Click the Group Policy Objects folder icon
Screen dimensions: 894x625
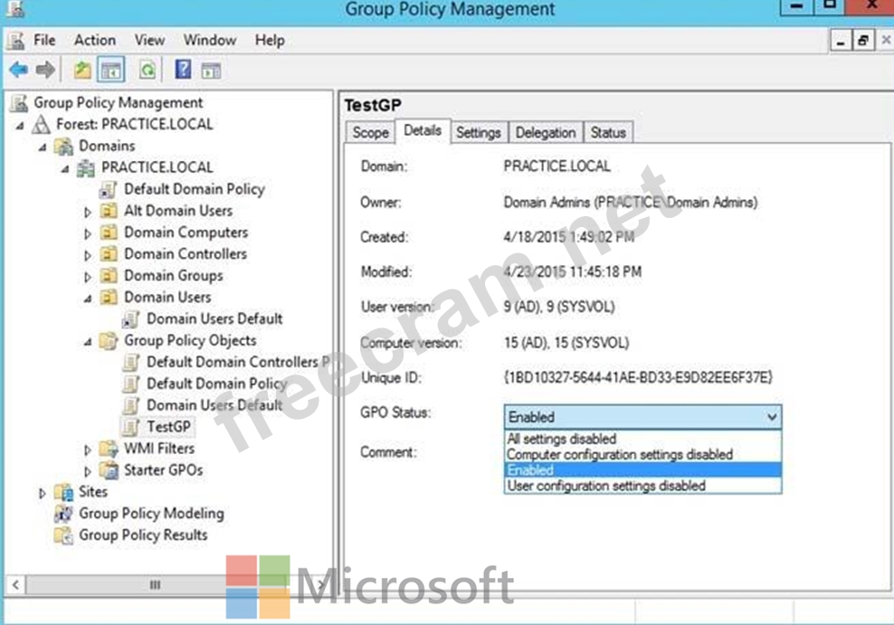click(109, 341)
